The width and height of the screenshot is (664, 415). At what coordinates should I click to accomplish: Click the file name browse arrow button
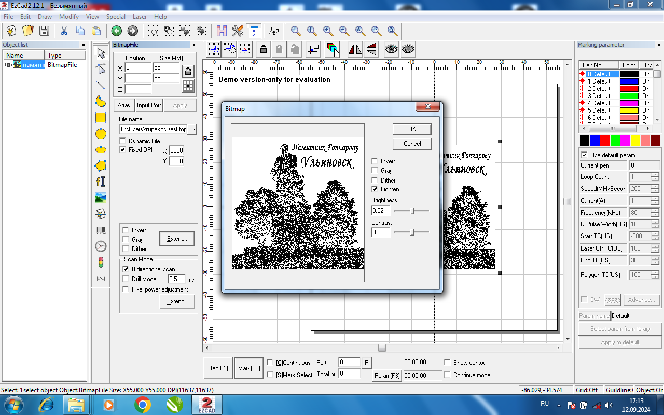coord(191,129)
